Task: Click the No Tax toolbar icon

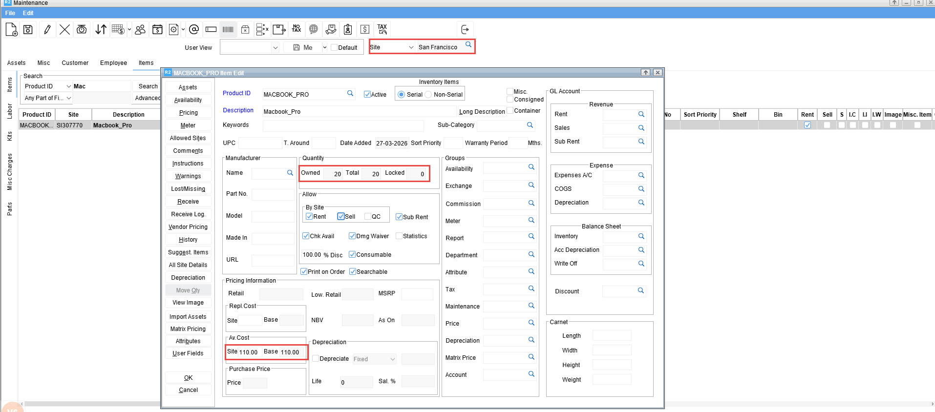Action: coord(297,29)
